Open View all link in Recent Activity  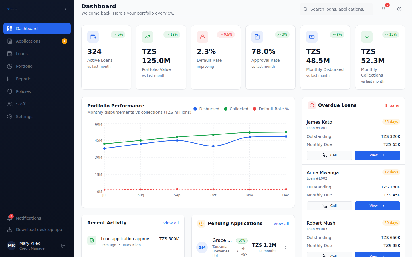pos(171,223)
